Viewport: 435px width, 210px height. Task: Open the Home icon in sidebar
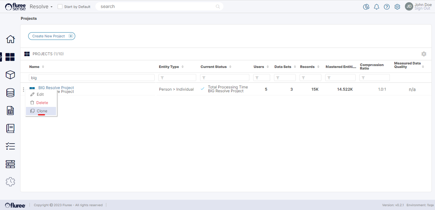[x=10, y=39]
